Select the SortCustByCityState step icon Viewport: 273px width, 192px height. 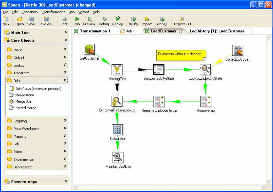click(x=159, y=69)
